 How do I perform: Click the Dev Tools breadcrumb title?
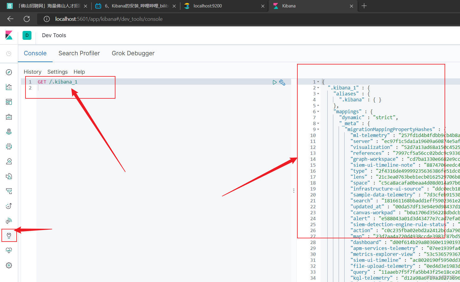pos(54,35)
